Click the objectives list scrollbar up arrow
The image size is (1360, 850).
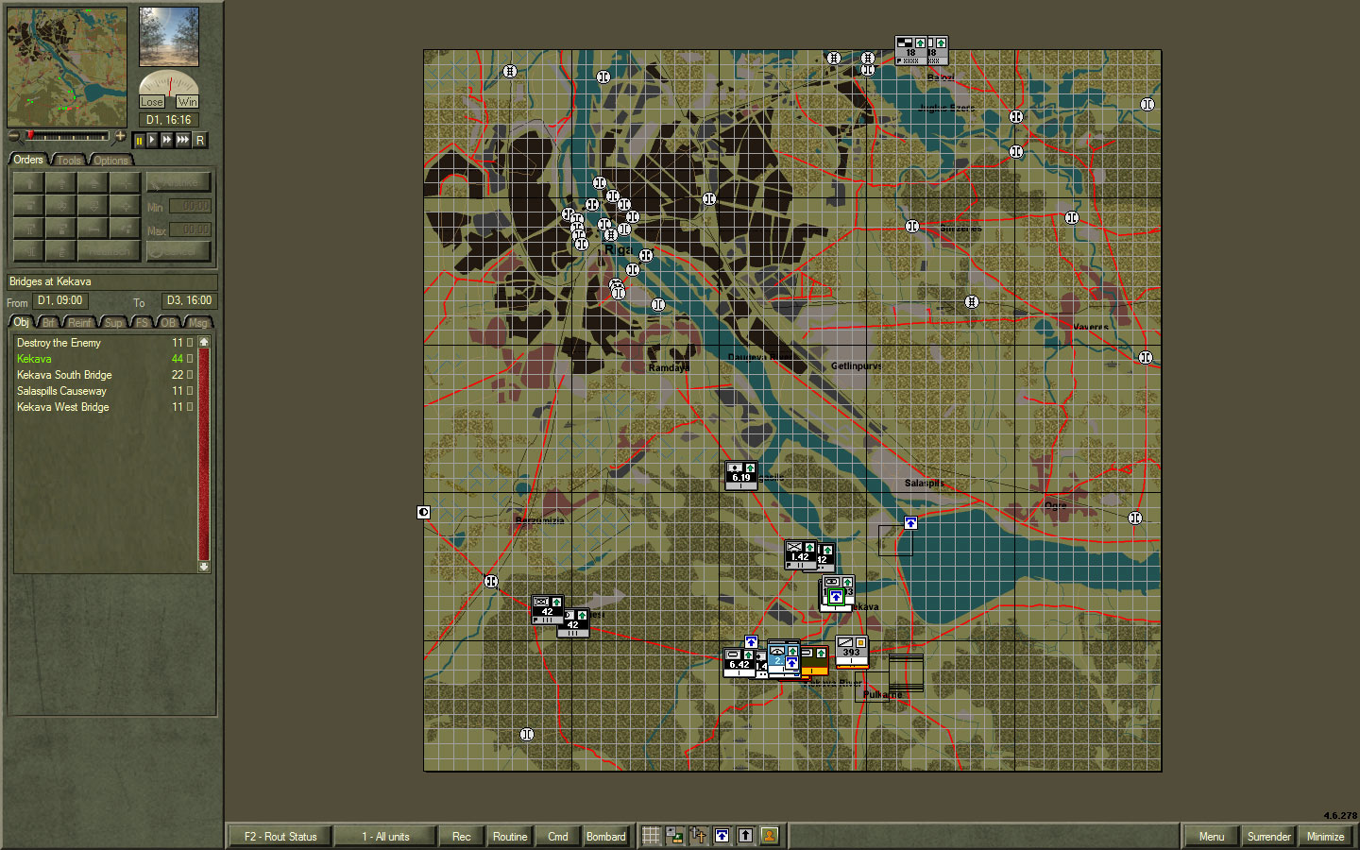(203, 342)
